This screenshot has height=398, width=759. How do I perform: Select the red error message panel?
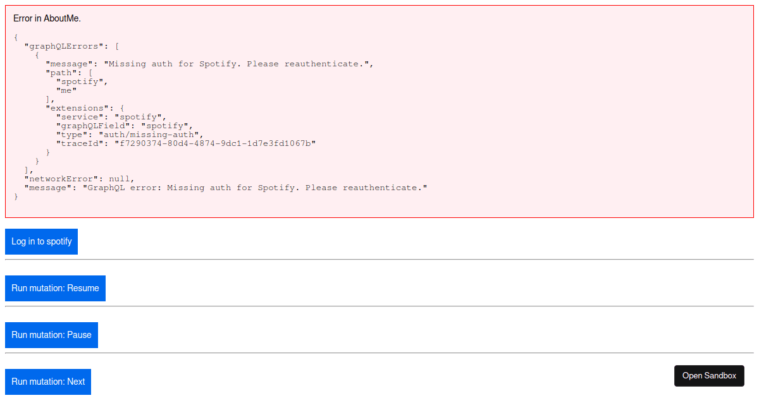379,114
